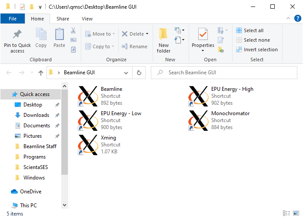Go up one folder level
Viewport: 303px width, 219px height.
point(40,73)
